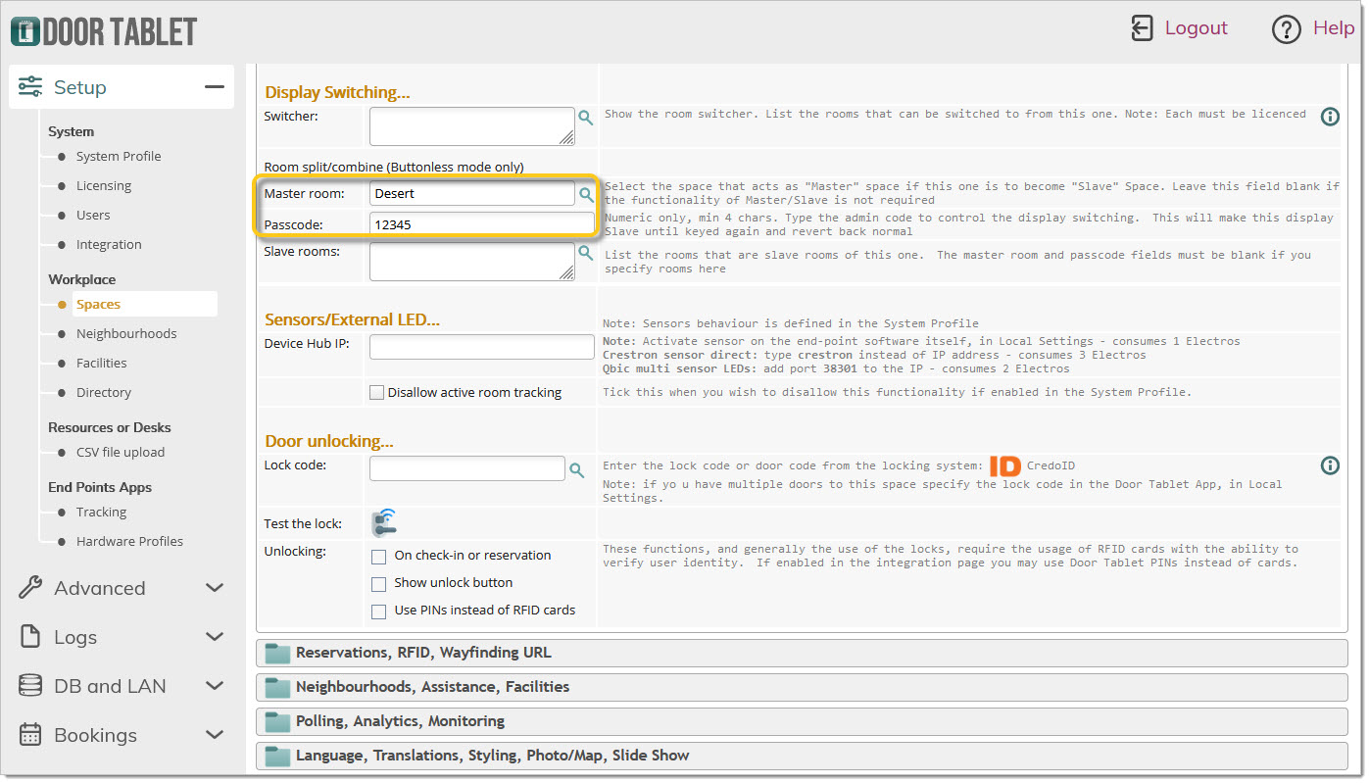Viewport: 1369px width, 783px height.
Task: Click the Help question mark icon
Action: point(1286,29)
